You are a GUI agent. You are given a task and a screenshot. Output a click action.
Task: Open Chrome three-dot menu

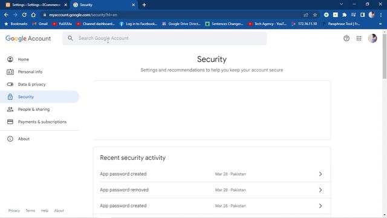[381, 15]
